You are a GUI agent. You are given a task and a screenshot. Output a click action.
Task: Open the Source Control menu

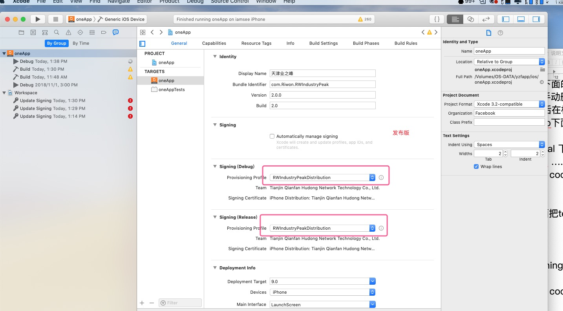point(229,2)
